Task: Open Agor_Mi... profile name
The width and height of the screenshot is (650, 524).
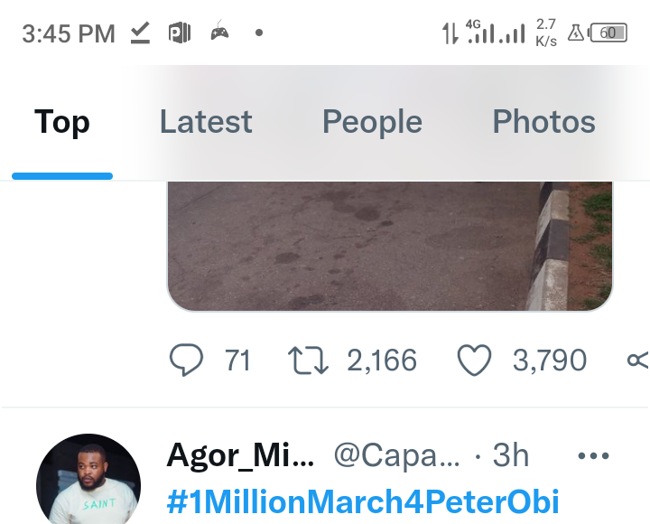Action: pyautogui.click(x=240, y=456)
